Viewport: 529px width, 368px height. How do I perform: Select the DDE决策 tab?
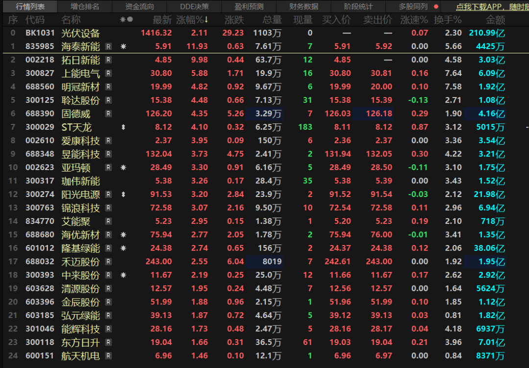[x=194, y=6]
